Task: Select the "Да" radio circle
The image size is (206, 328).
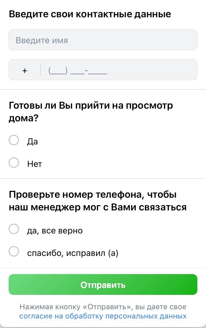Action: coord(14,140)
